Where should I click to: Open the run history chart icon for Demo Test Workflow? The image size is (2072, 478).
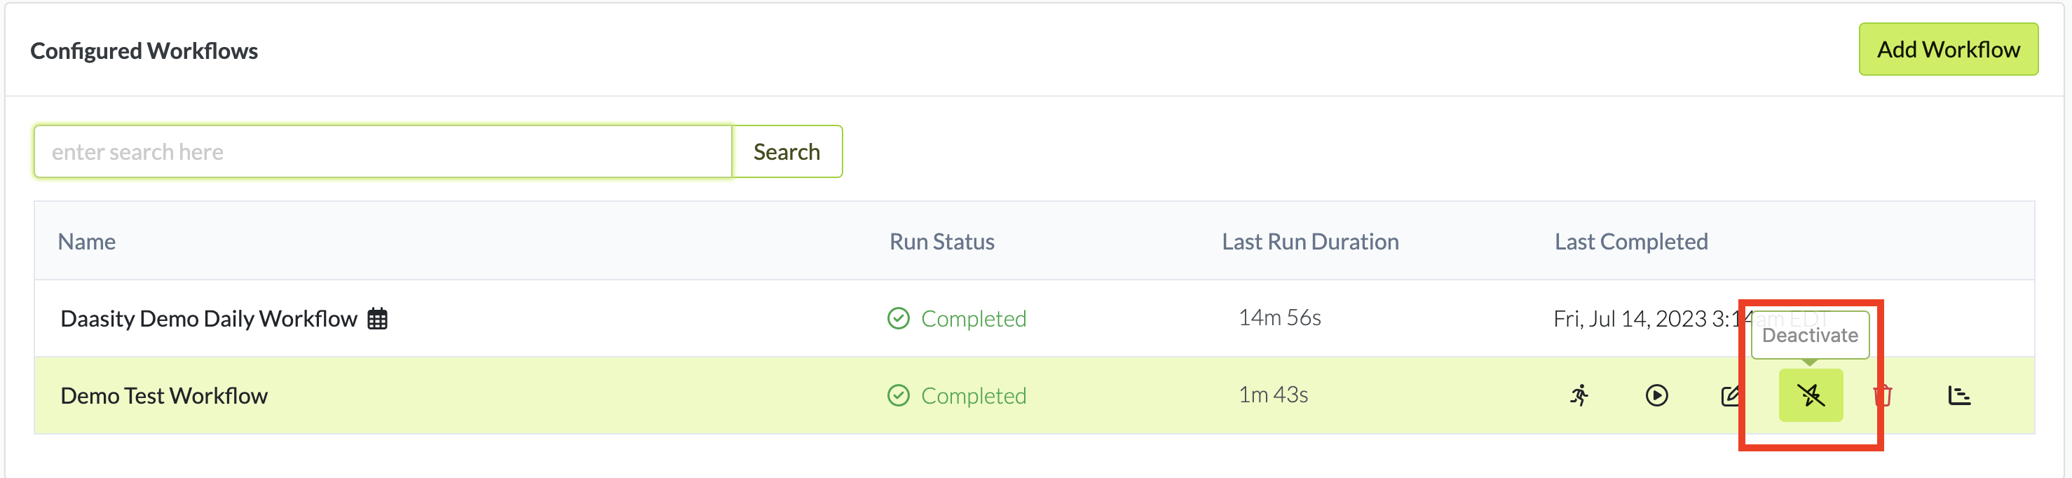click(1959, 395)
